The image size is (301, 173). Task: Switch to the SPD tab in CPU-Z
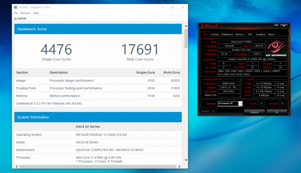pos(250,34)
